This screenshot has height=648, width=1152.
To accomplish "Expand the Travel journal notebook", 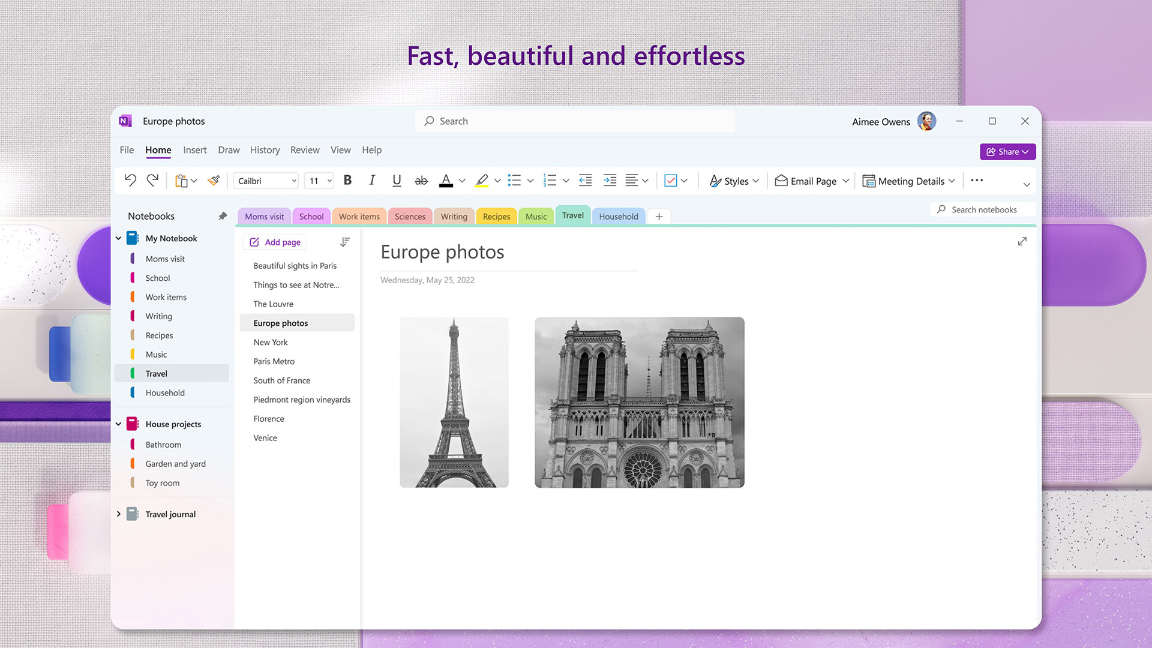I will [x=119, y=514].
